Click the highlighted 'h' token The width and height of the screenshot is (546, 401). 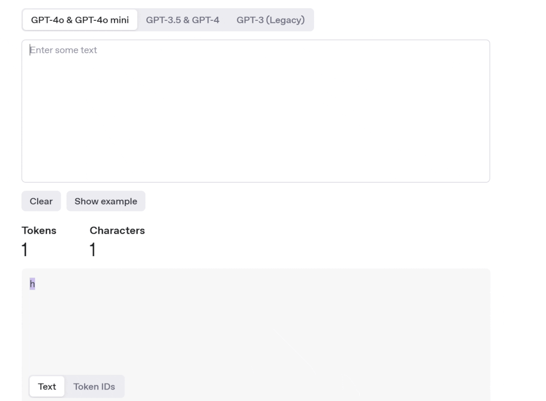tap(32, 284)
